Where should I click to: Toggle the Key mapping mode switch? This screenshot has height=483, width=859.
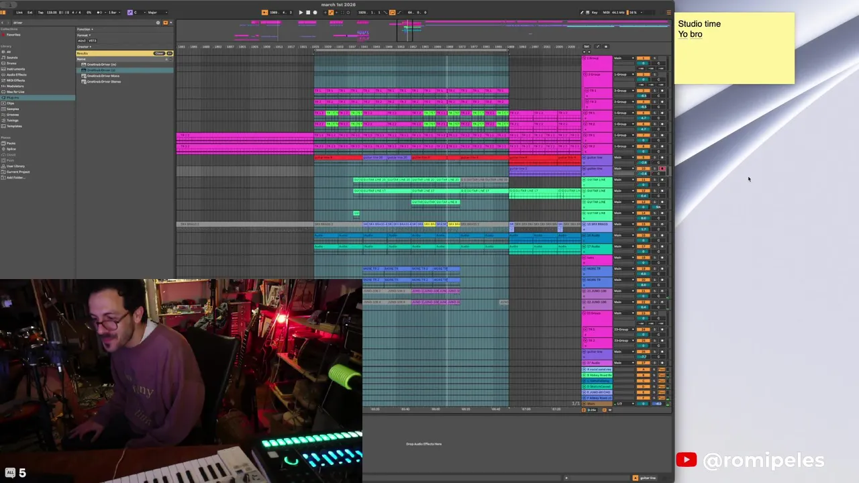tap(595, 13)
